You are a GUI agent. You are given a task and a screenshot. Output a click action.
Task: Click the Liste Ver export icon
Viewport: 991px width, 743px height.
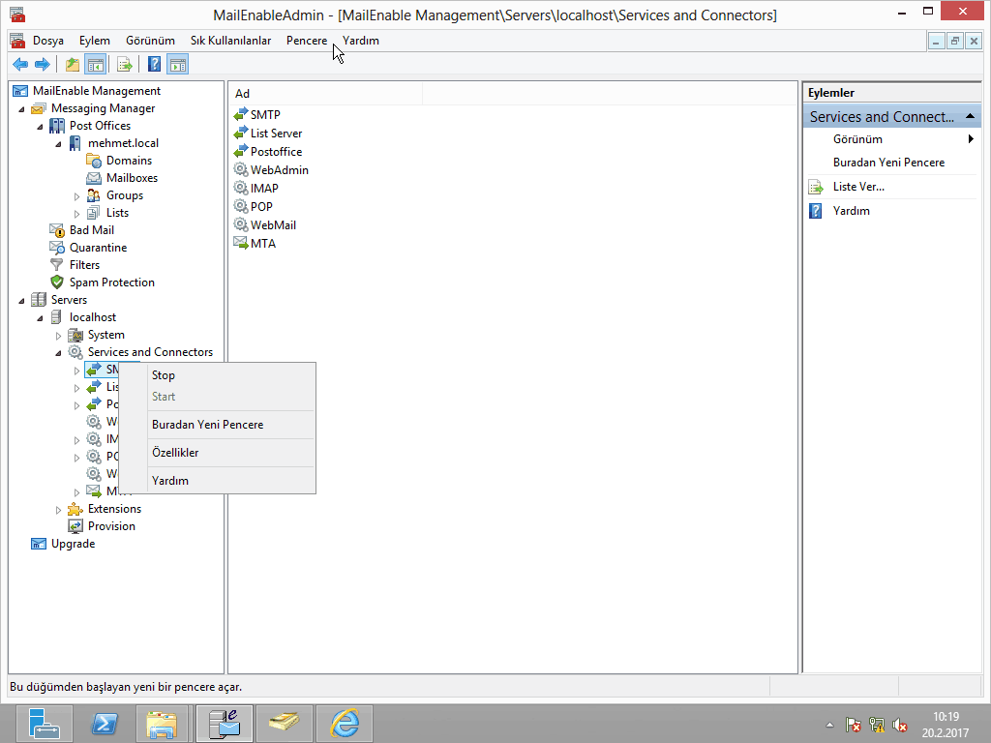(816, 187)
